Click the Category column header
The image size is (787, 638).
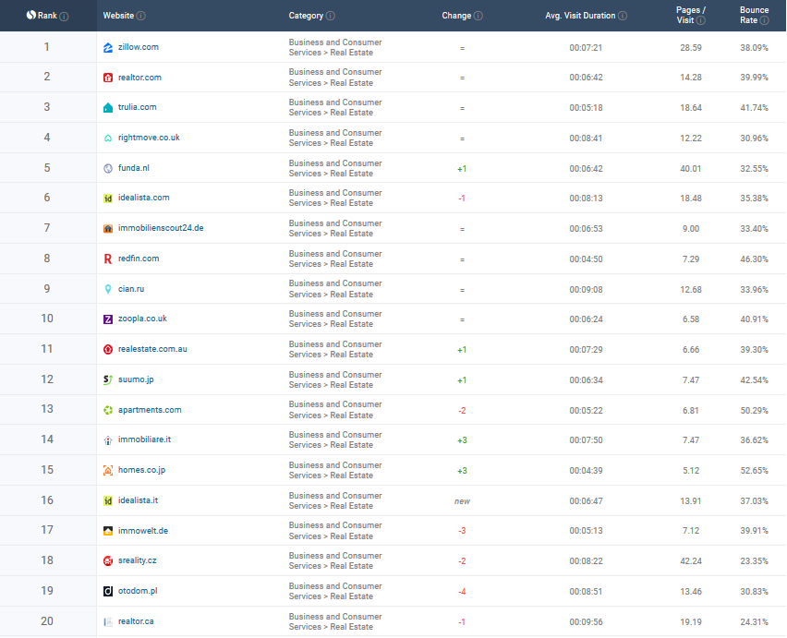tap(306, 16)
